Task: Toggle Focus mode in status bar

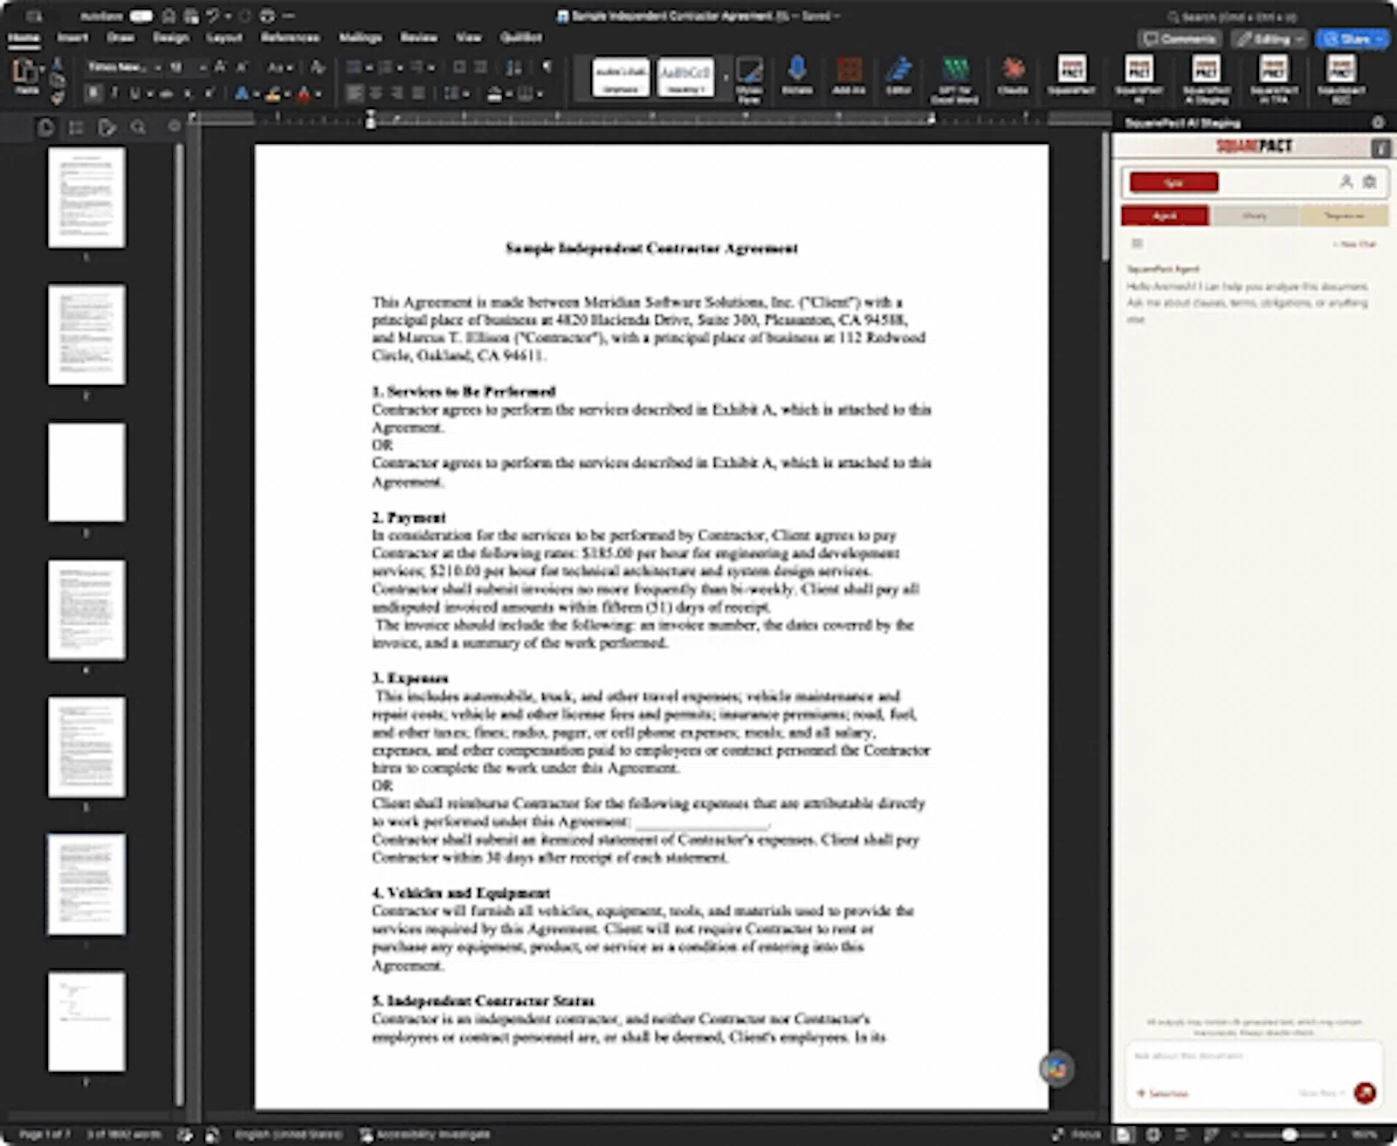Action: click(x=1077, y=1134)
